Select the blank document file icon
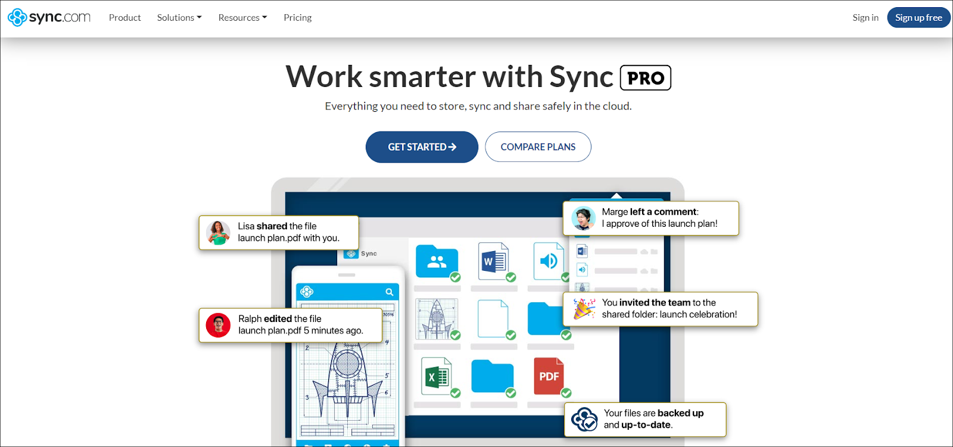This screenshot has height=447, width=953. pos(493,318)
